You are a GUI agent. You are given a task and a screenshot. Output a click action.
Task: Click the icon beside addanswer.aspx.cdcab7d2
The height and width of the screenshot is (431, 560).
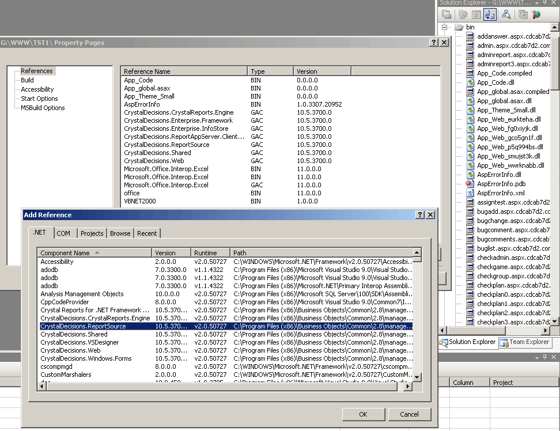470,36
